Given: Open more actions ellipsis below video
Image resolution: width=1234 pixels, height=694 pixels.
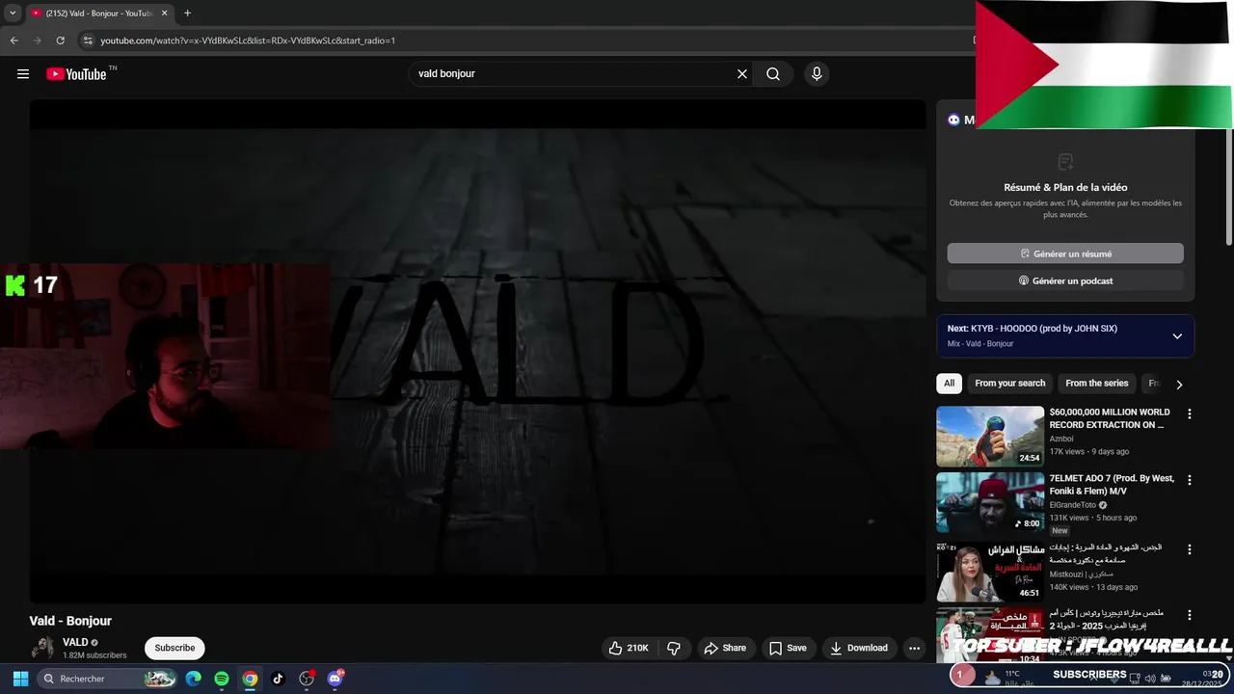Looking at the screenshot, I should coord(914,648).
